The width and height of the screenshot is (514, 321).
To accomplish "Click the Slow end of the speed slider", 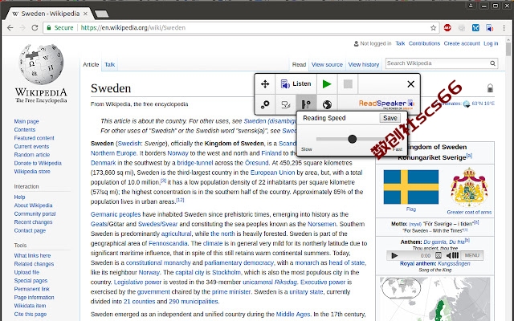I will pos(307,149).
